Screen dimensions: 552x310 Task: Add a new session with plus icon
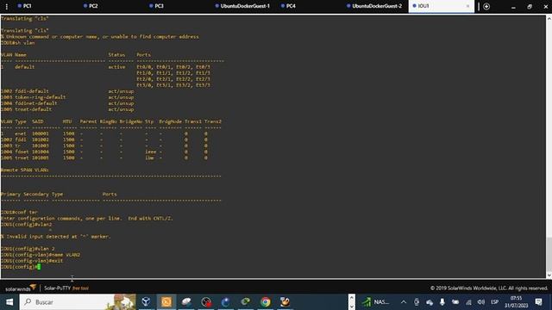point(486,6)
